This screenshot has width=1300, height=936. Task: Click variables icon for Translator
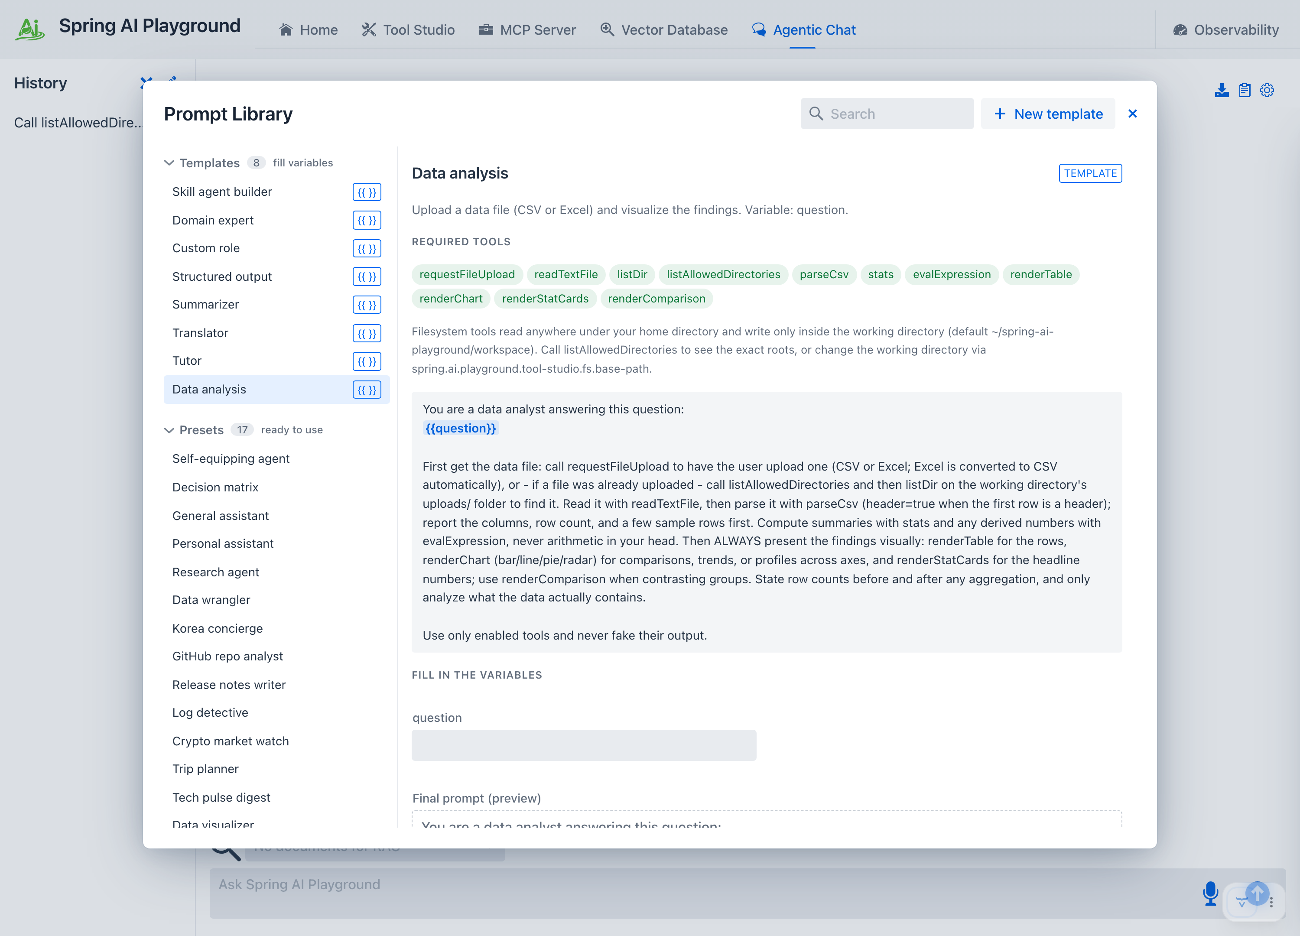click(x=367, y=333)
